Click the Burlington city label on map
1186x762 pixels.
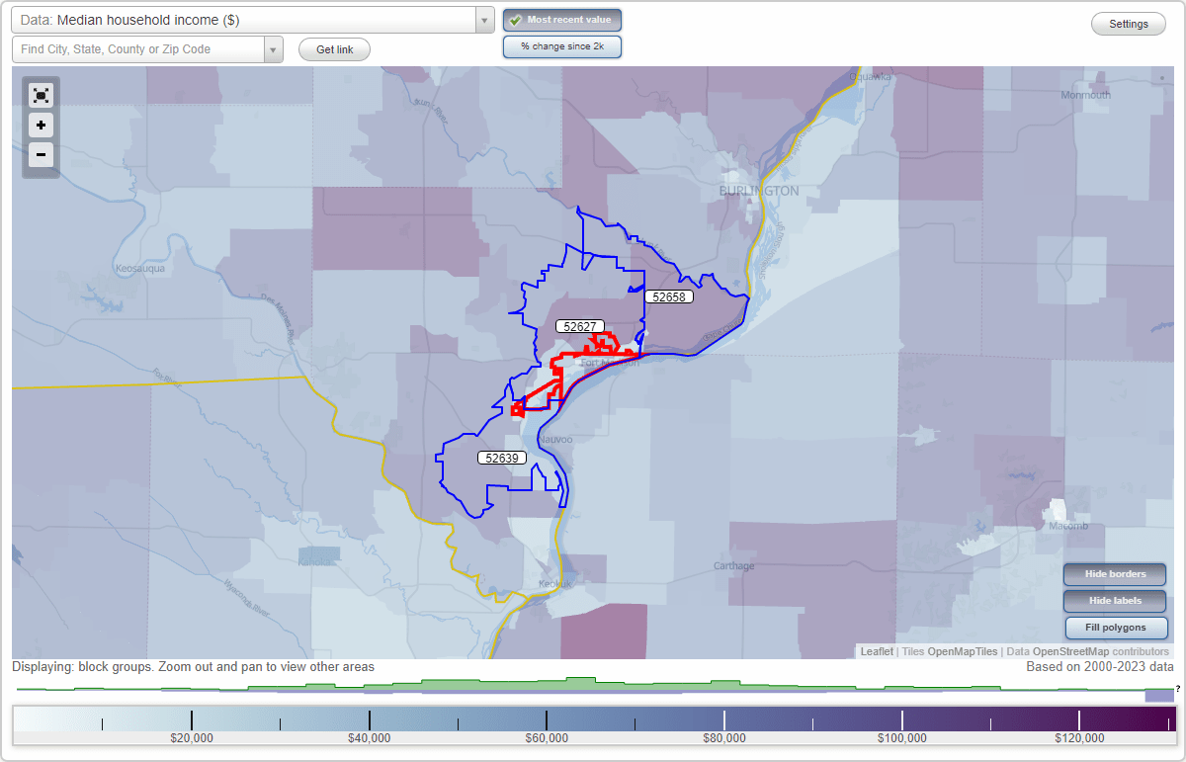pyautogui.click(x=759, y=191)
